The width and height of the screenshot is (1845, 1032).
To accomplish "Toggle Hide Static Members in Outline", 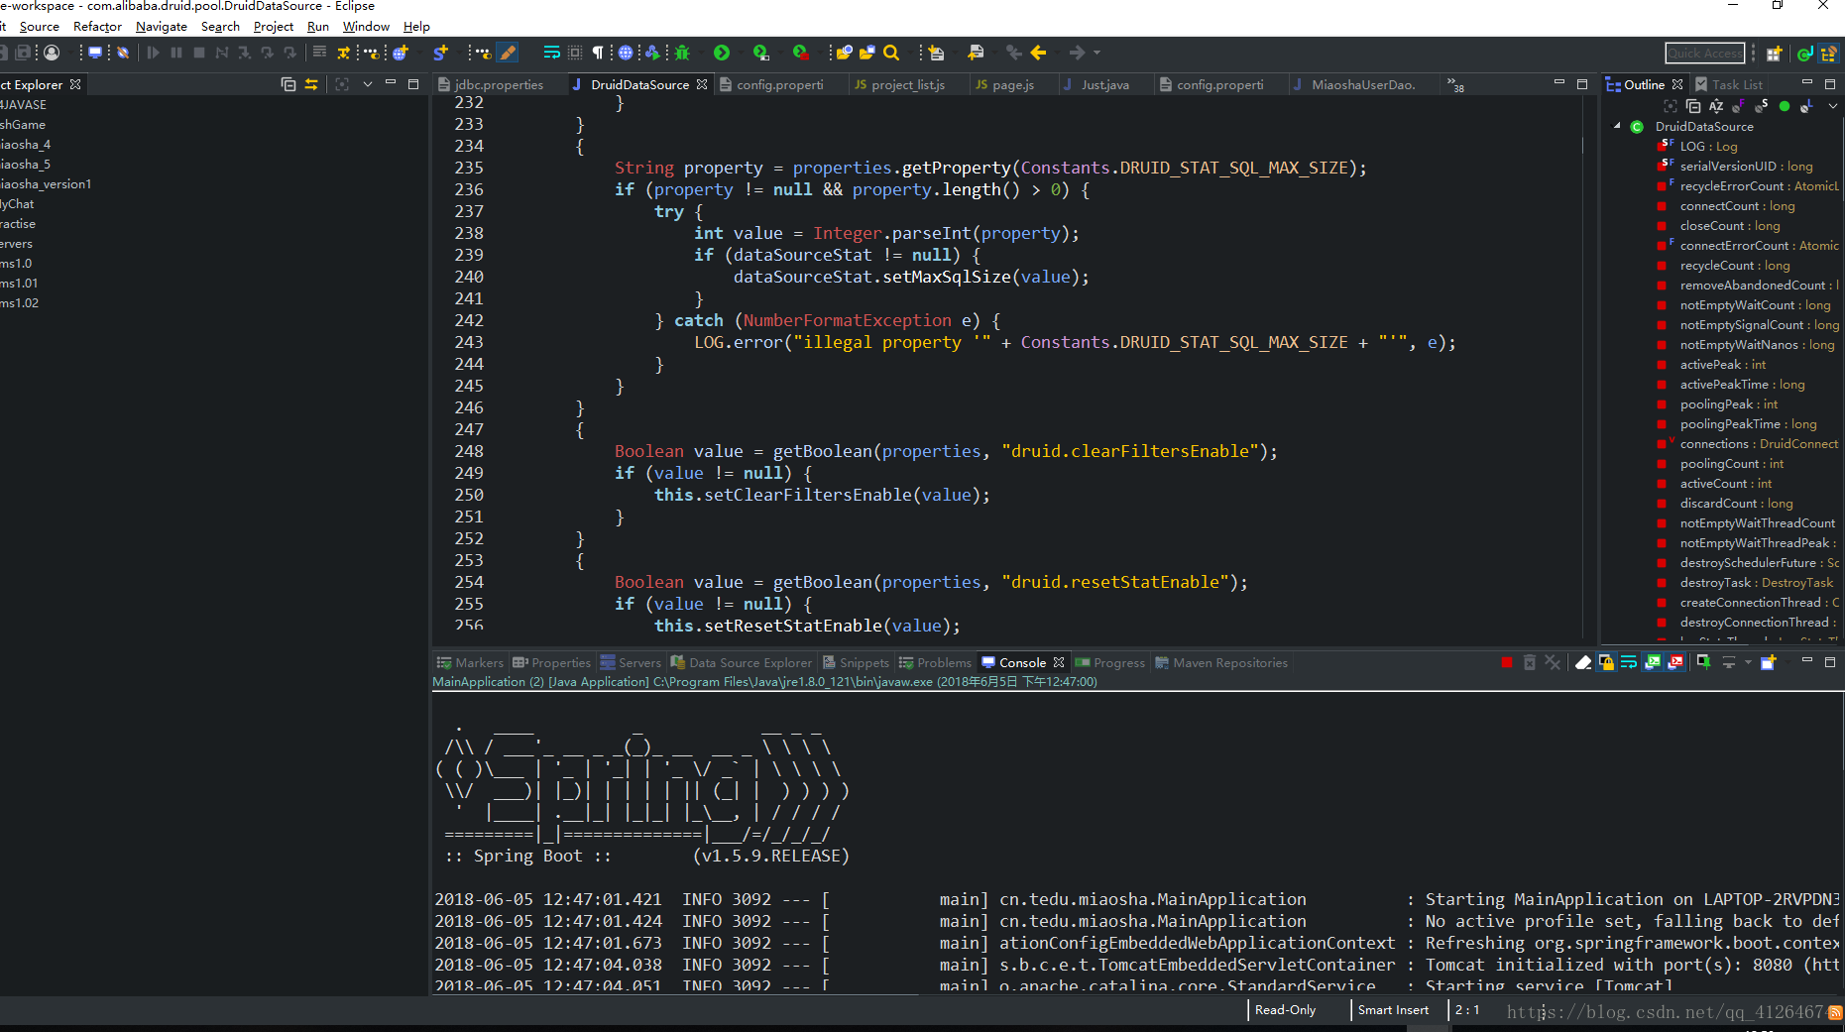I will (x=1762, y=106).
